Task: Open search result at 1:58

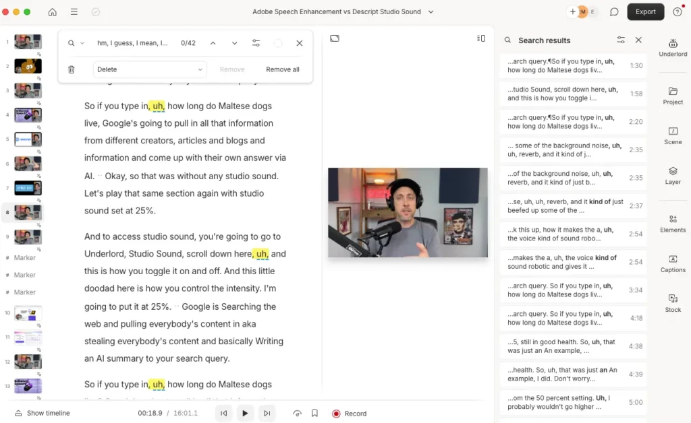Action: tap(574, 94)
